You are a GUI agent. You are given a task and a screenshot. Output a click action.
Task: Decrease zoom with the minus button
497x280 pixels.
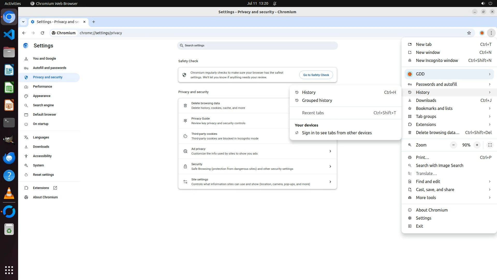(453, 145)
